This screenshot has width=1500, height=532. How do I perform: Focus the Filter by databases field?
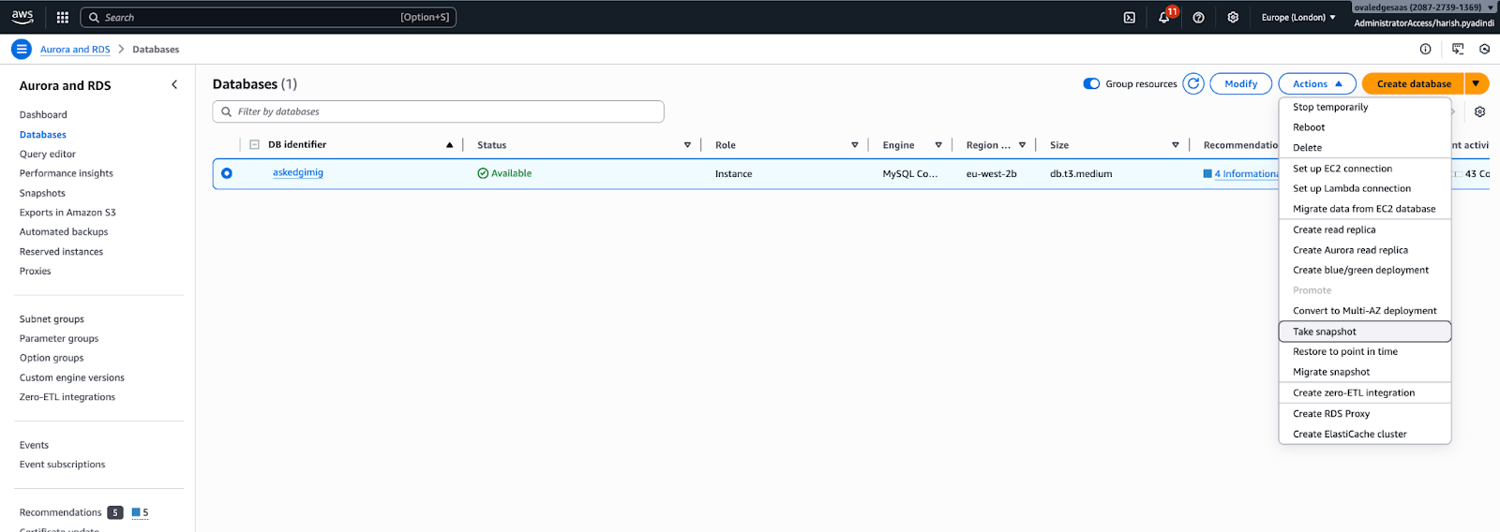[439, 111]
